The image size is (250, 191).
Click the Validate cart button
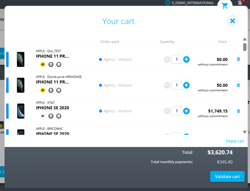[x=227, y=177]
